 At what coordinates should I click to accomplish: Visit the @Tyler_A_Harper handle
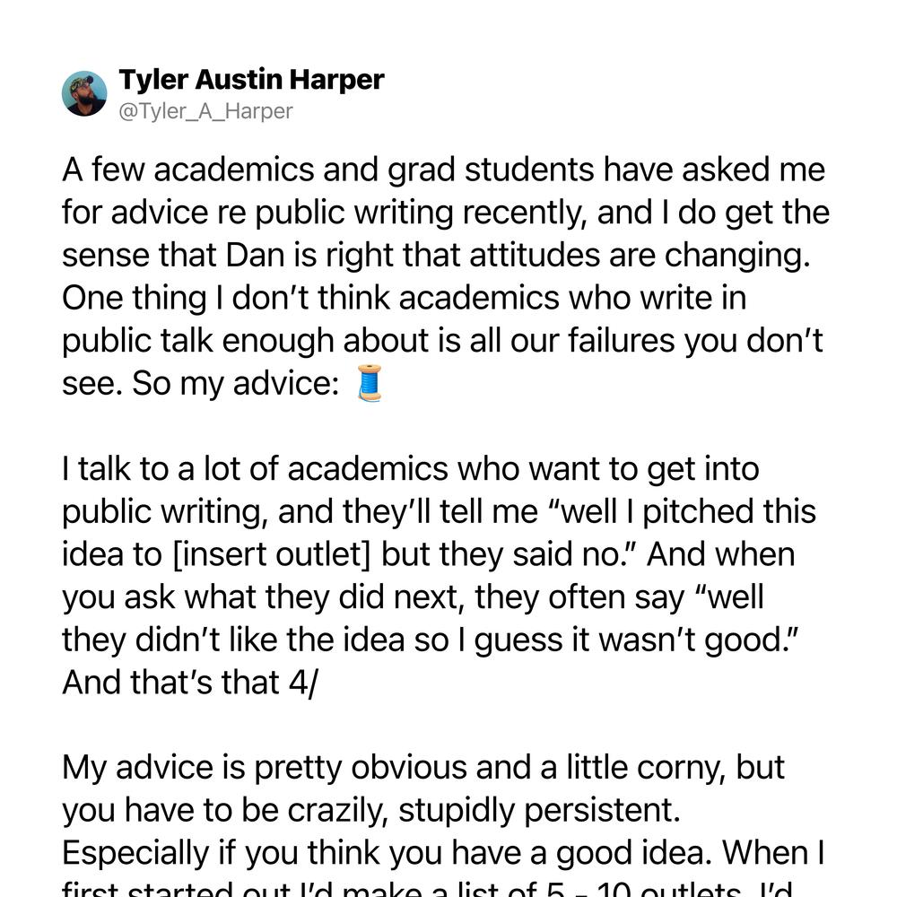coord(205,111)
